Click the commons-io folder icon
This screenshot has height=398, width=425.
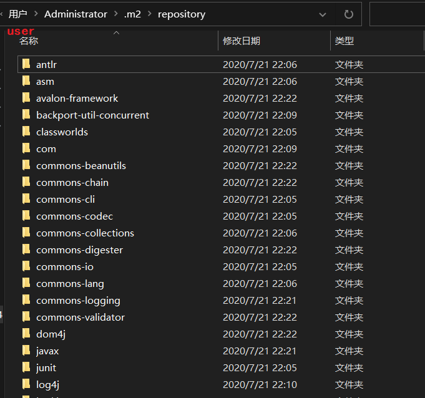click(x=26, y=266)
